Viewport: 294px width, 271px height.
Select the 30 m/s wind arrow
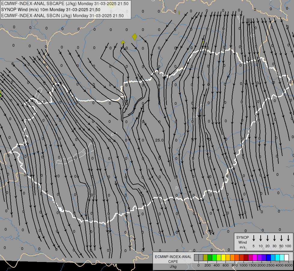point(274,238)
